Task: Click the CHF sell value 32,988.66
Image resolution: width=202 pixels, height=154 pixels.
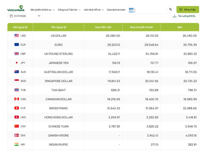Action: point(190,108)
